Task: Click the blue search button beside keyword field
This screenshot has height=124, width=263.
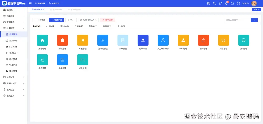Action: point(254,20)
